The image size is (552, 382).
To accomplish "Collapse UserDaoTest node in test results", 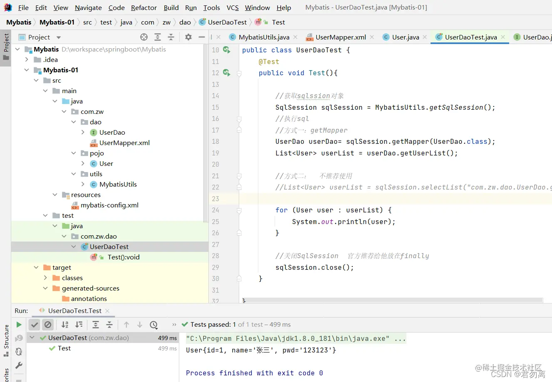I will (x=32, y=338).
